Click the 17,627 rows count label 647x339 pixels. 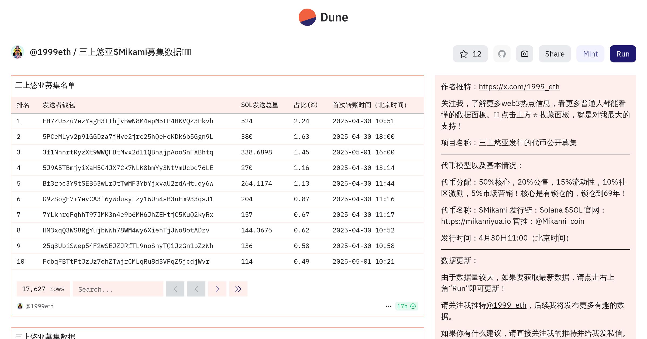pos(43,289)
